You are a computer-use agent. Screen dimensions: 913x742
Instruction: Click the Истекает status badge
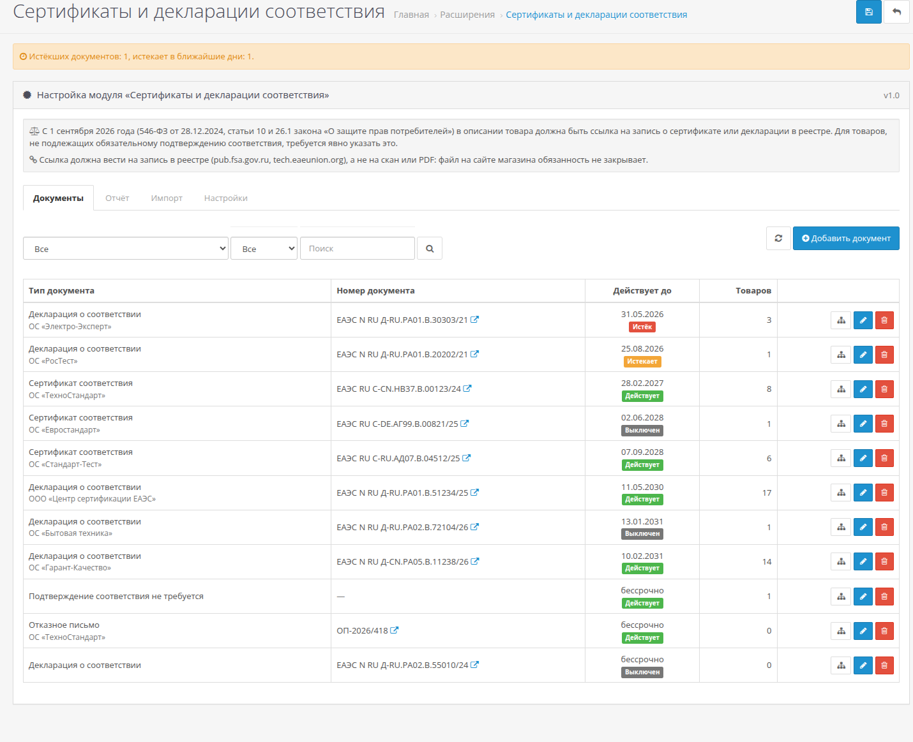[642, 361]
